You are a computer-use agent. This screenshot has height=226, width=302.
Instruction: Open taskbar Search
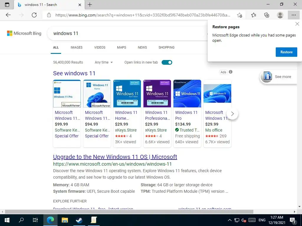[x=21, y=220]
